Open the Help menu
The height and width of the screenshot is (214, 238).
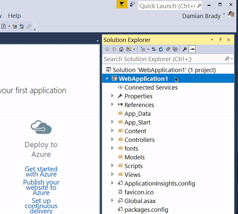point(14,16)
